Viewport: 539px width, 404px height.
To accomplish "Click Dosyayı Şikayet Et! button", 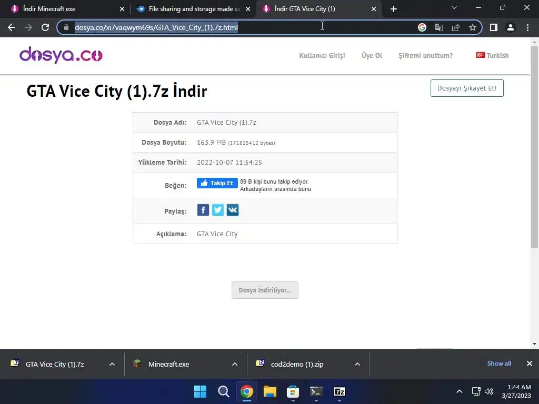I will point(467,88).
